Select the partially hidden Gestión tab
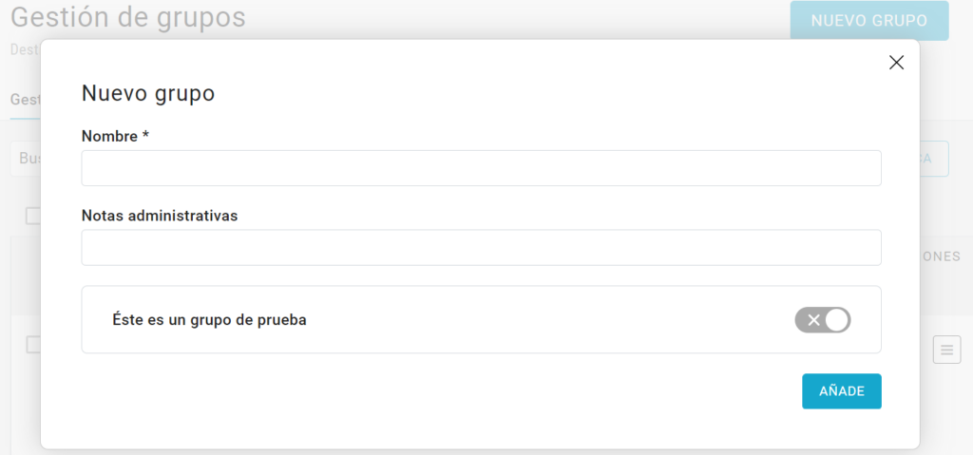 pyautogui.click(x=24, y=99)
